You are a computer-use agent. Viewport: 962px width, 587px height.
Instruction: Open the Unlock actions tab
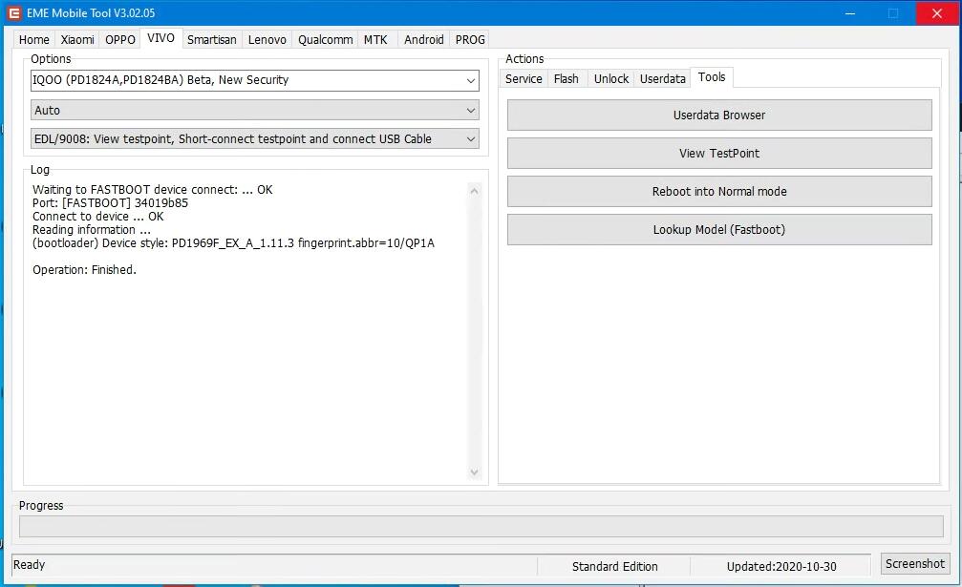click(611, 79)
